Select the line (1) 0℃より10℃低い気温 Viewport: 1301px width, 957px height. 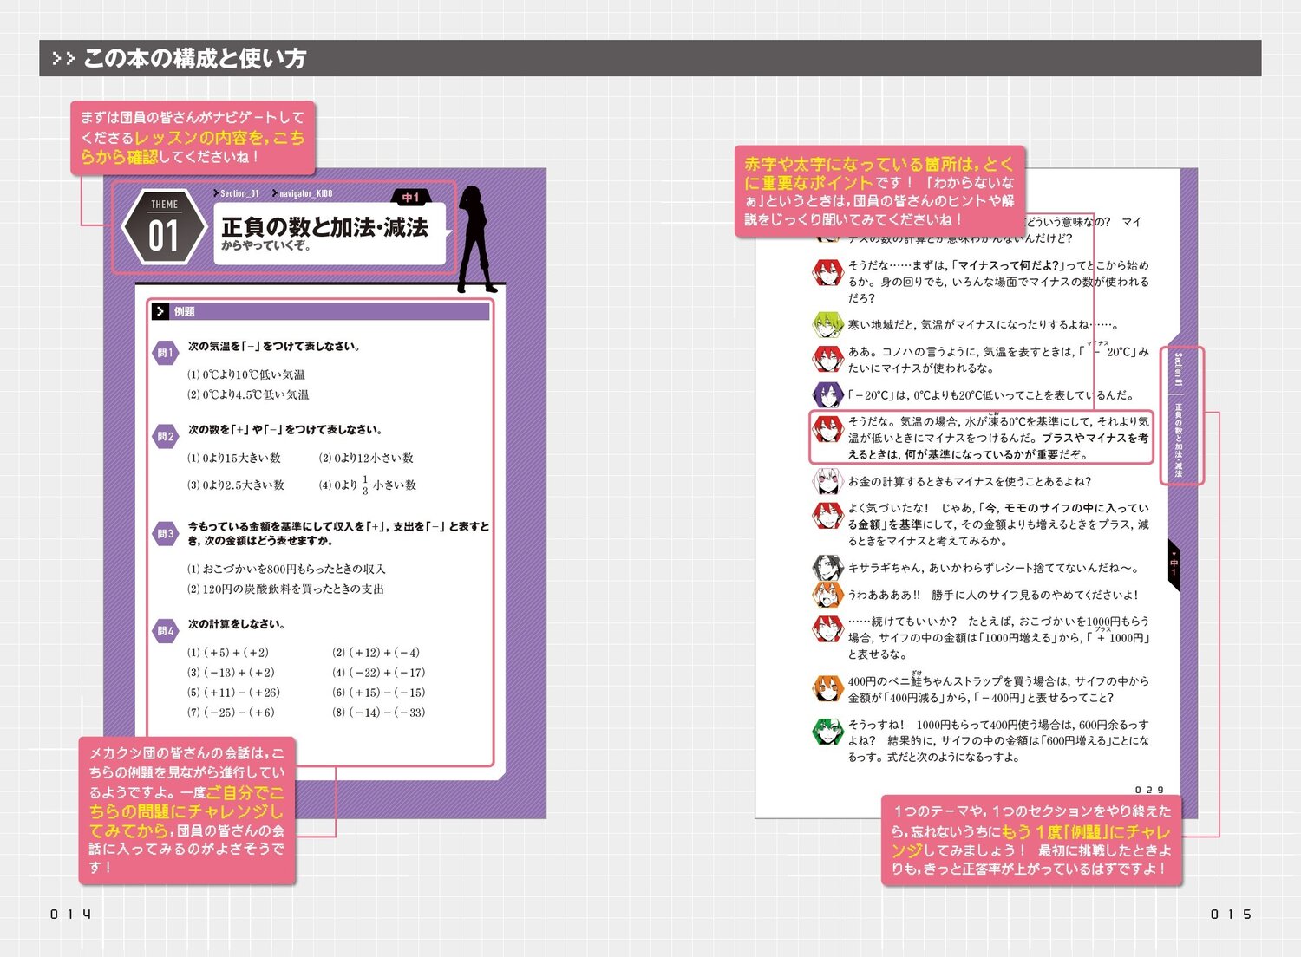pyautogui.click(x=246, y=374)
